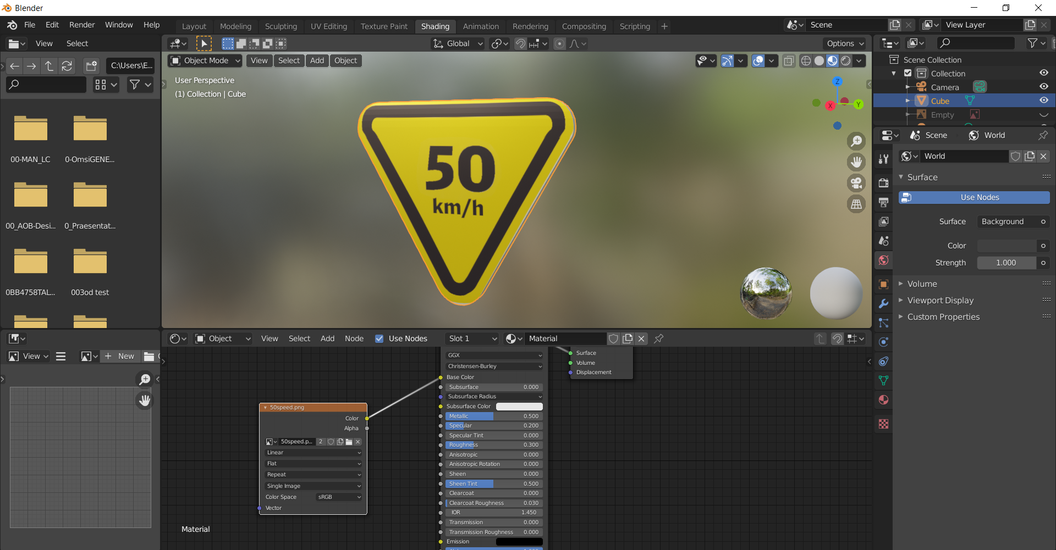Expand the Volume panel
The height and width of the screenshot is (550, 1056).
click(922, 284)
